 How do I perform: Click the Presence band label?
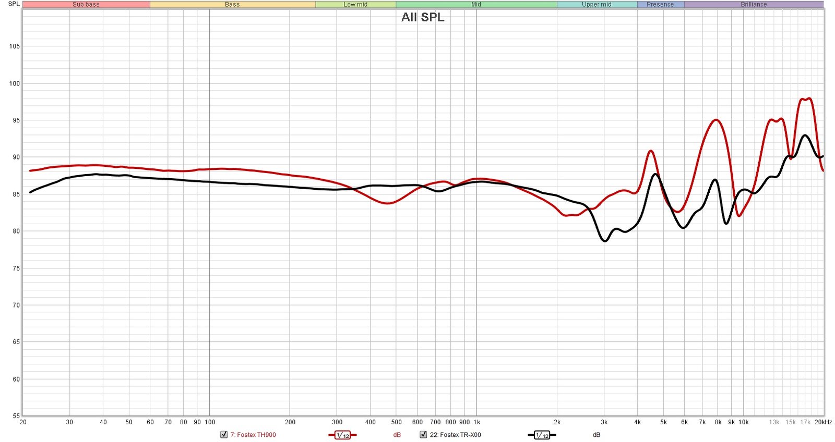[660, 4]
